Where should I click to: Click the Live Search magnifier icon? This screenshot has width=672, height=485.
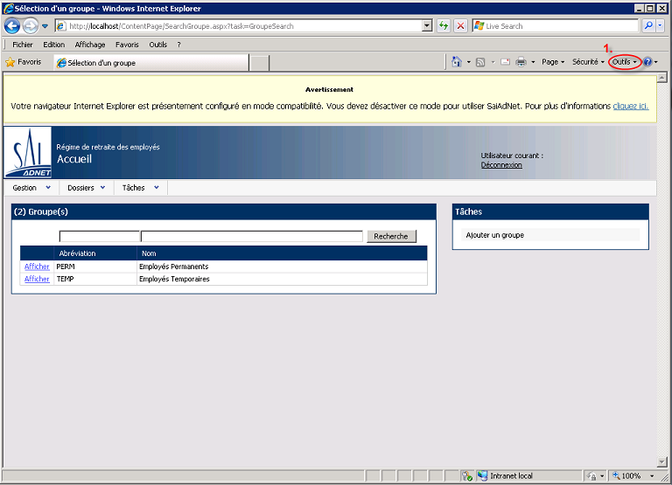point(649,26)
